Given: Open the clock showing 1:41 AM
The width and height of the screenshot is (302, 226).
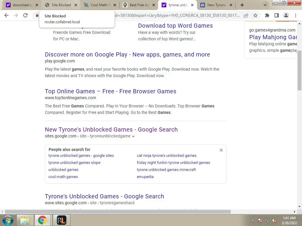Looking at the screenshot, I should (x=289, y=220).
